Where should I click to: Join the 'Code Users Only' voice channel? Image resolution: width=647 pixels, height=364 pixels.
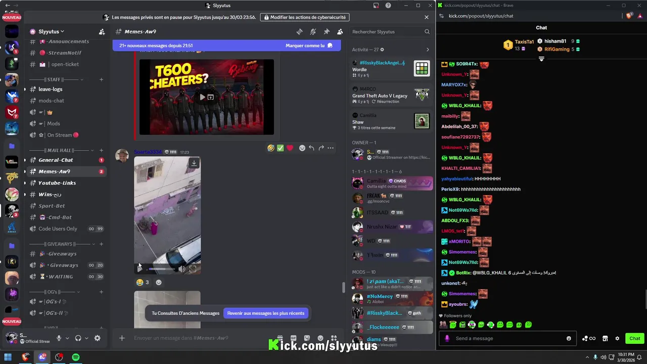point(67,229)
